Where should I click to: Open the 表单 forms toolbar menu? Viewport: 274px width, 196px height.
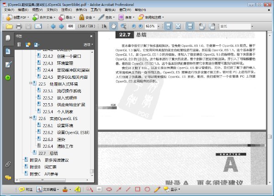[126, 17]
